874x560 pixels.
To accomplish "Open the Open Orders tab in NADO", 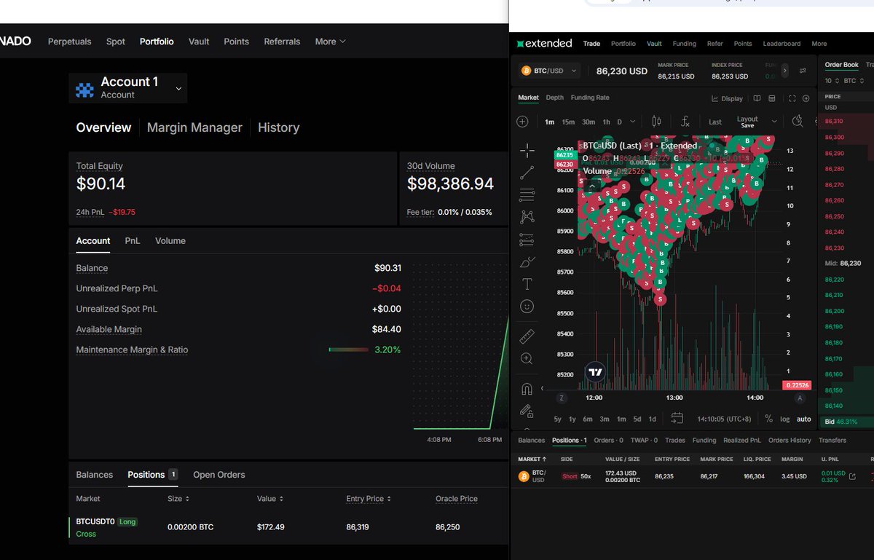I will point(219,475).
